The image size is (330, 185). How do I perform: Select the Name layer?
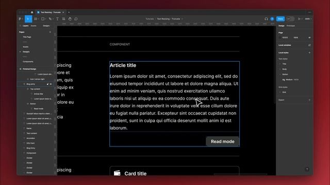[29, 128]
